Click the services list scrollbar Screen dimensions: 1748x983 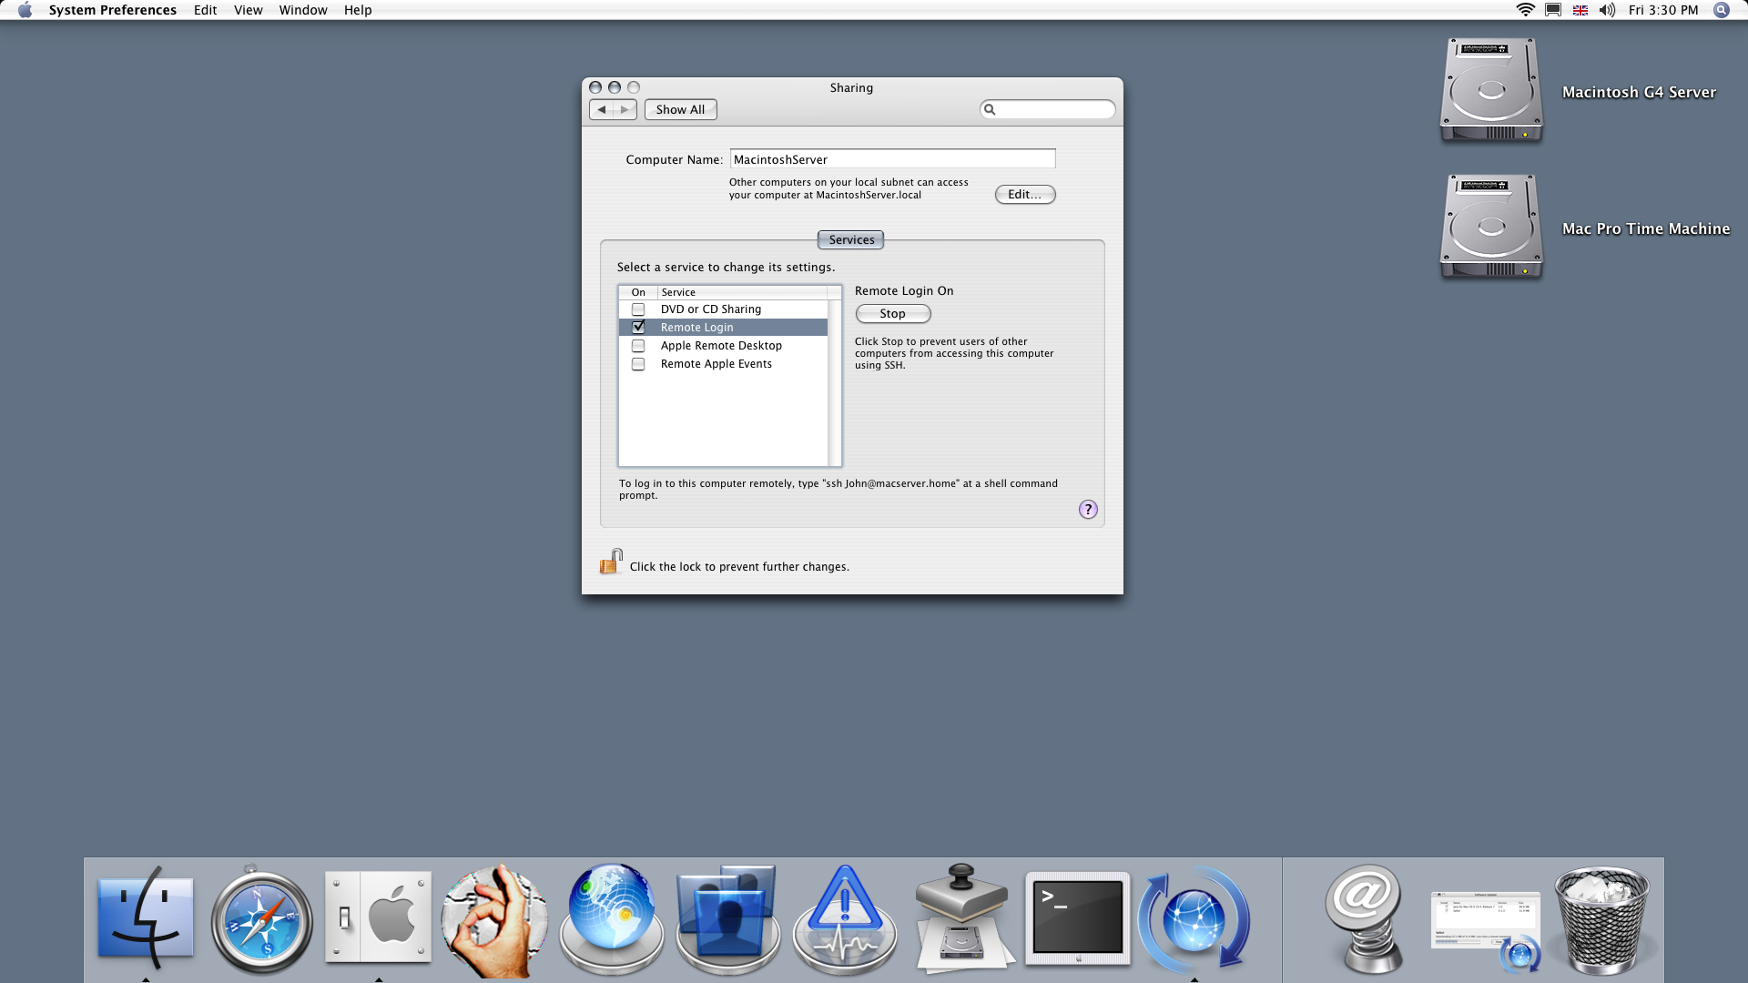[x=835, y=383]
